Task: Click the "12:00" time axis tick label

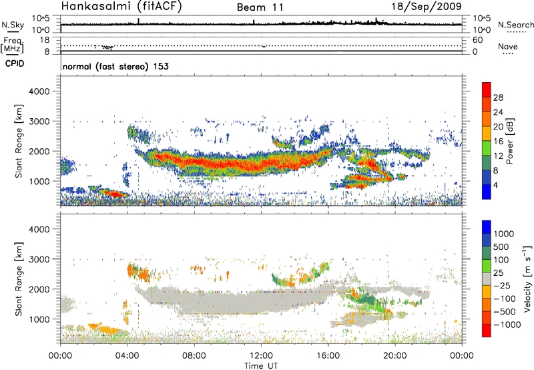Action: tap(261, 356)
